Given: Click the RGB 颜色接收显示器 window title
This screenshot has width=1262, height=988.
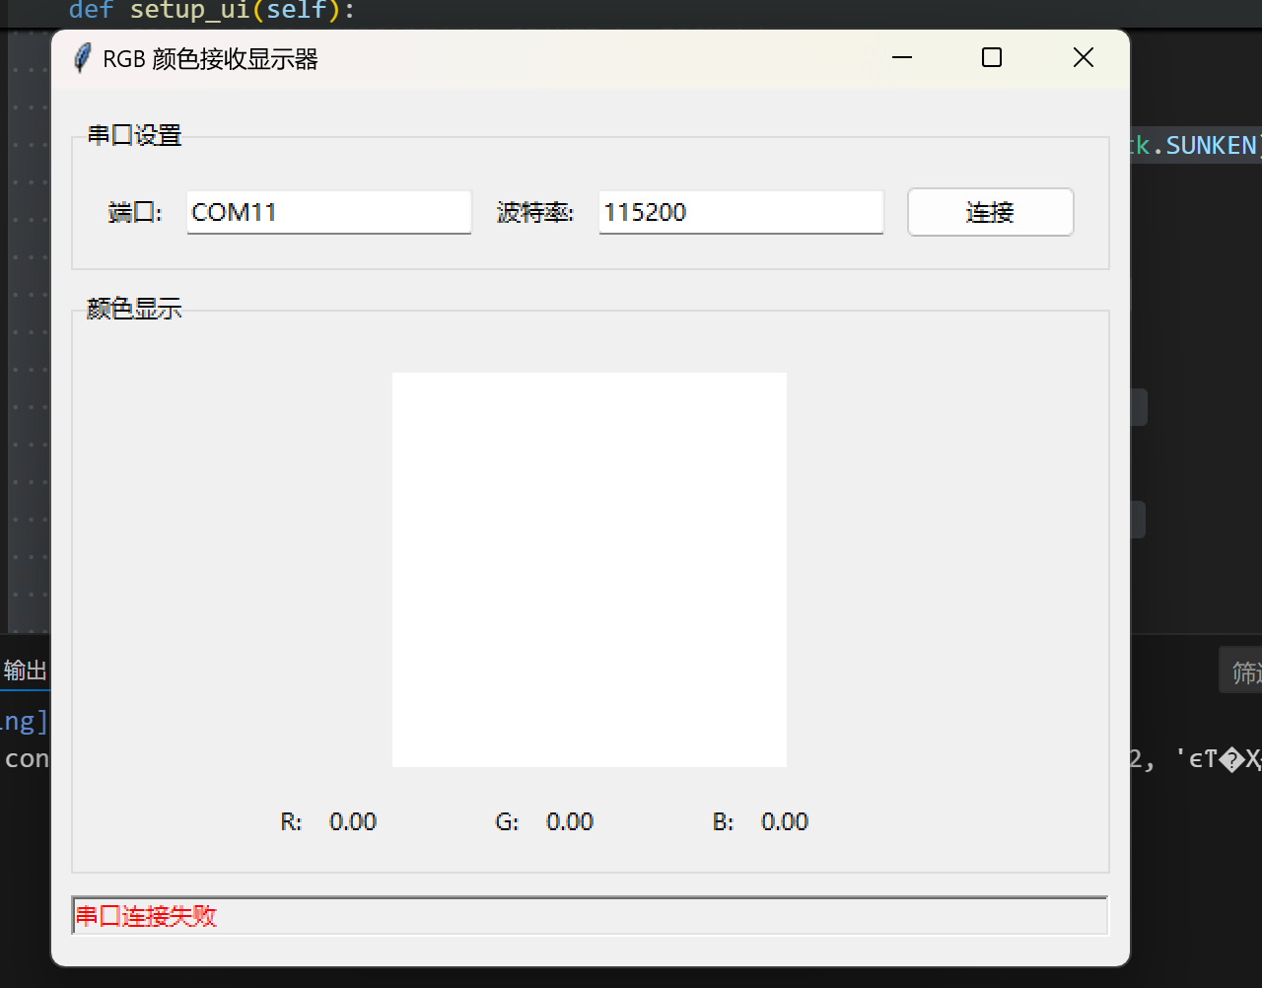Looking at the screenshot, I should tap(210, 59).
